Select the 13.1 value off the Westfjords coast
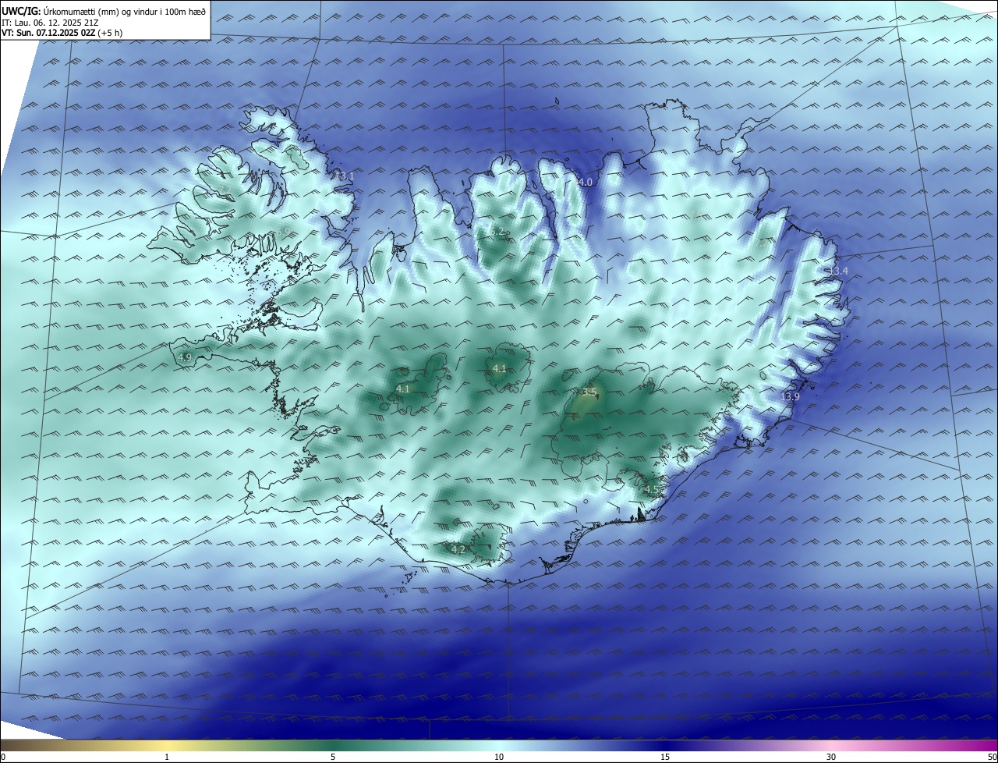998x763 pixels. [x=345, y=176]
